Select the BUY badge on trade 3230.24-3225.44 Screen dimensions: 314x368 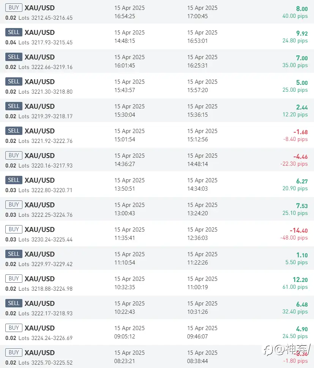[x=14, y=229]
